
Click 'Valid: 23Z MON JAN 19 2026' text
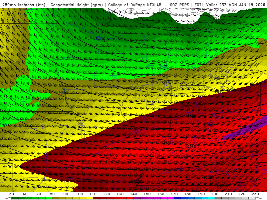[236, 5]
